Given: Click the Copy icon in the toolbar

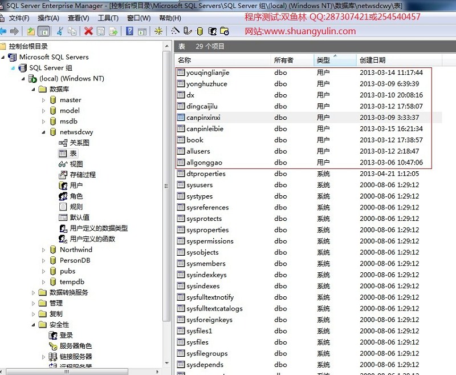Looking at the screenshot, I should (x=72, y=31).
